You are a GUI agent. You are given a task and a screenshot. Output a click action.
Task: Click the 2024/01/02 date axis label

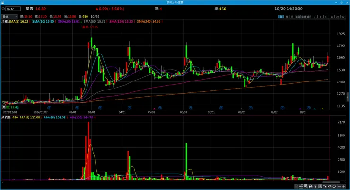pos(41,112)
